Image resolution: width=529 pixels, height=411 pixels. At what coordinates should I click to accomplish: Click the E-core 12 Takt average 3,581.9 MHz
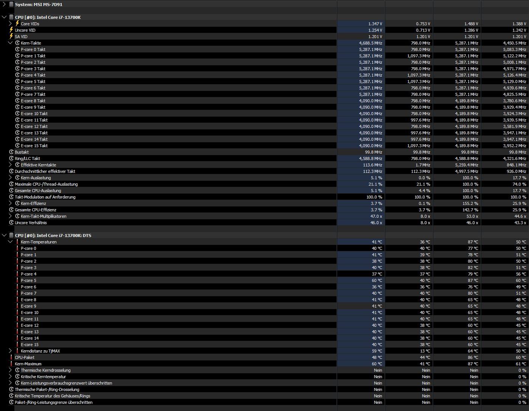tap(515, 126)
